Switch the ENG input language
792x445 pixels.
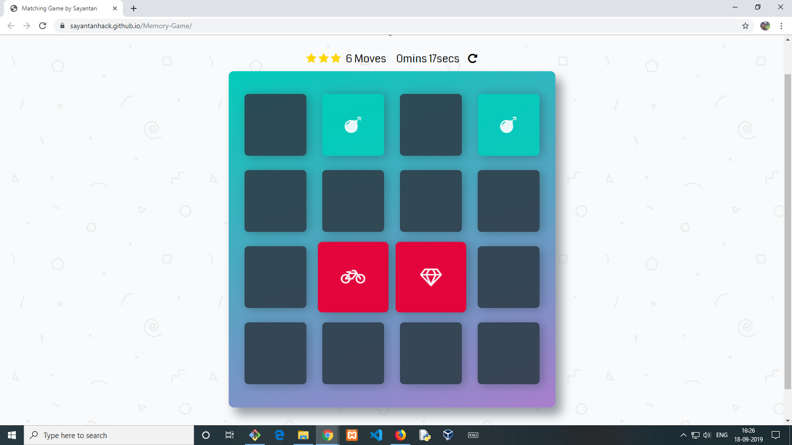tap(722, 435)
